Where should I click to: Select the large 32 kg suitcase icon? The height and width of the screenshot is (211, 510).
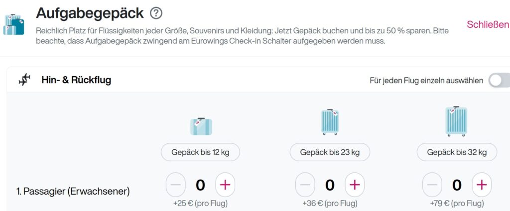coord(456,121)
